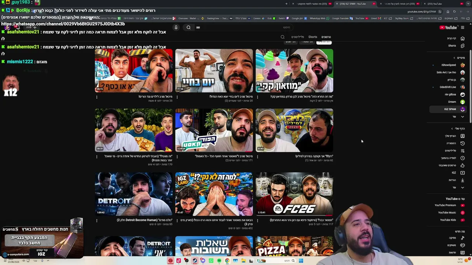Open the on-screen keyboard in the search box
Viewport: 472px width, 265px height.
[x=198, y=27]
